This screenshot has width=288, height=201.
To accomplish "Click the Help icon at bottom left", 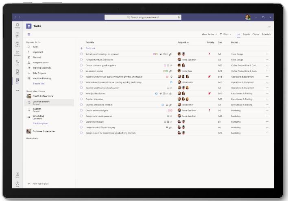I will 17,184.
